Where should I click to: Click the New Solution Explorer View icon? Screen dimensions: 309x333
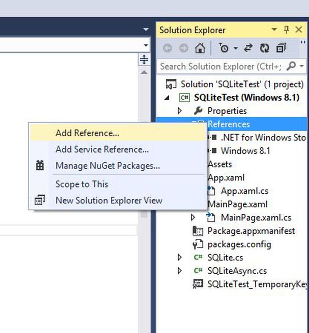click(x=40, y=200)
